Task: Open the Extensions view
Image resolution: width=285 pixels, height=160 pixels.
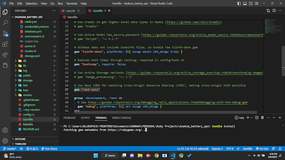Action: click(x=5, y=44)
